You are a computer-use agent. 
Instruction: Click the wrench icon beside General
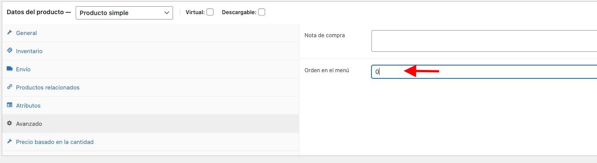(9, 33)
